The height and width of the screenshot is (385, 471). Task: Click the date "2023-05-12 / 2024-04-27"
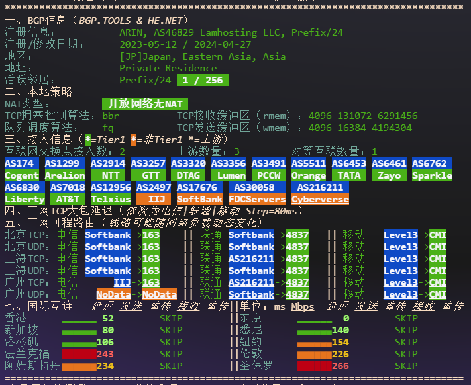point(185,44)
